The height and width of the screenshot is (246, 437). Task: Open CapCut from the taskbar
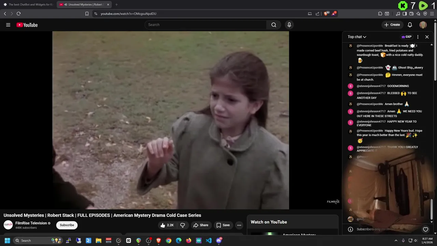(128, 241)
